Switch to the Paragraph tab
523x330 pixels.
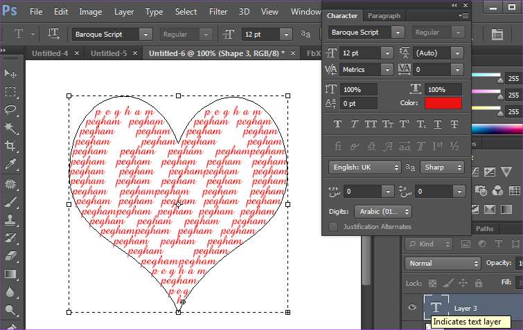[x=383, y=16]
